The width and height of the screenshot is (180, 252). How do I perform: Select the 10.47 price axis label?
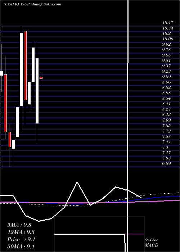click(168, 23)
